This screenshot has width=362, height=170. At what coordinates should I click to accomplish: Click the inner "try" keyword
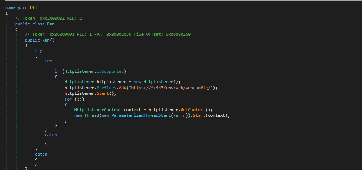pyautogui.click(x=49, y=61)
